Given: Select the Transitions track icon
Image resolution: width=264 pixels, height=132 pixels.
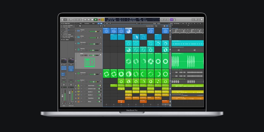Looking at the screenshot, I should (78, 98).
